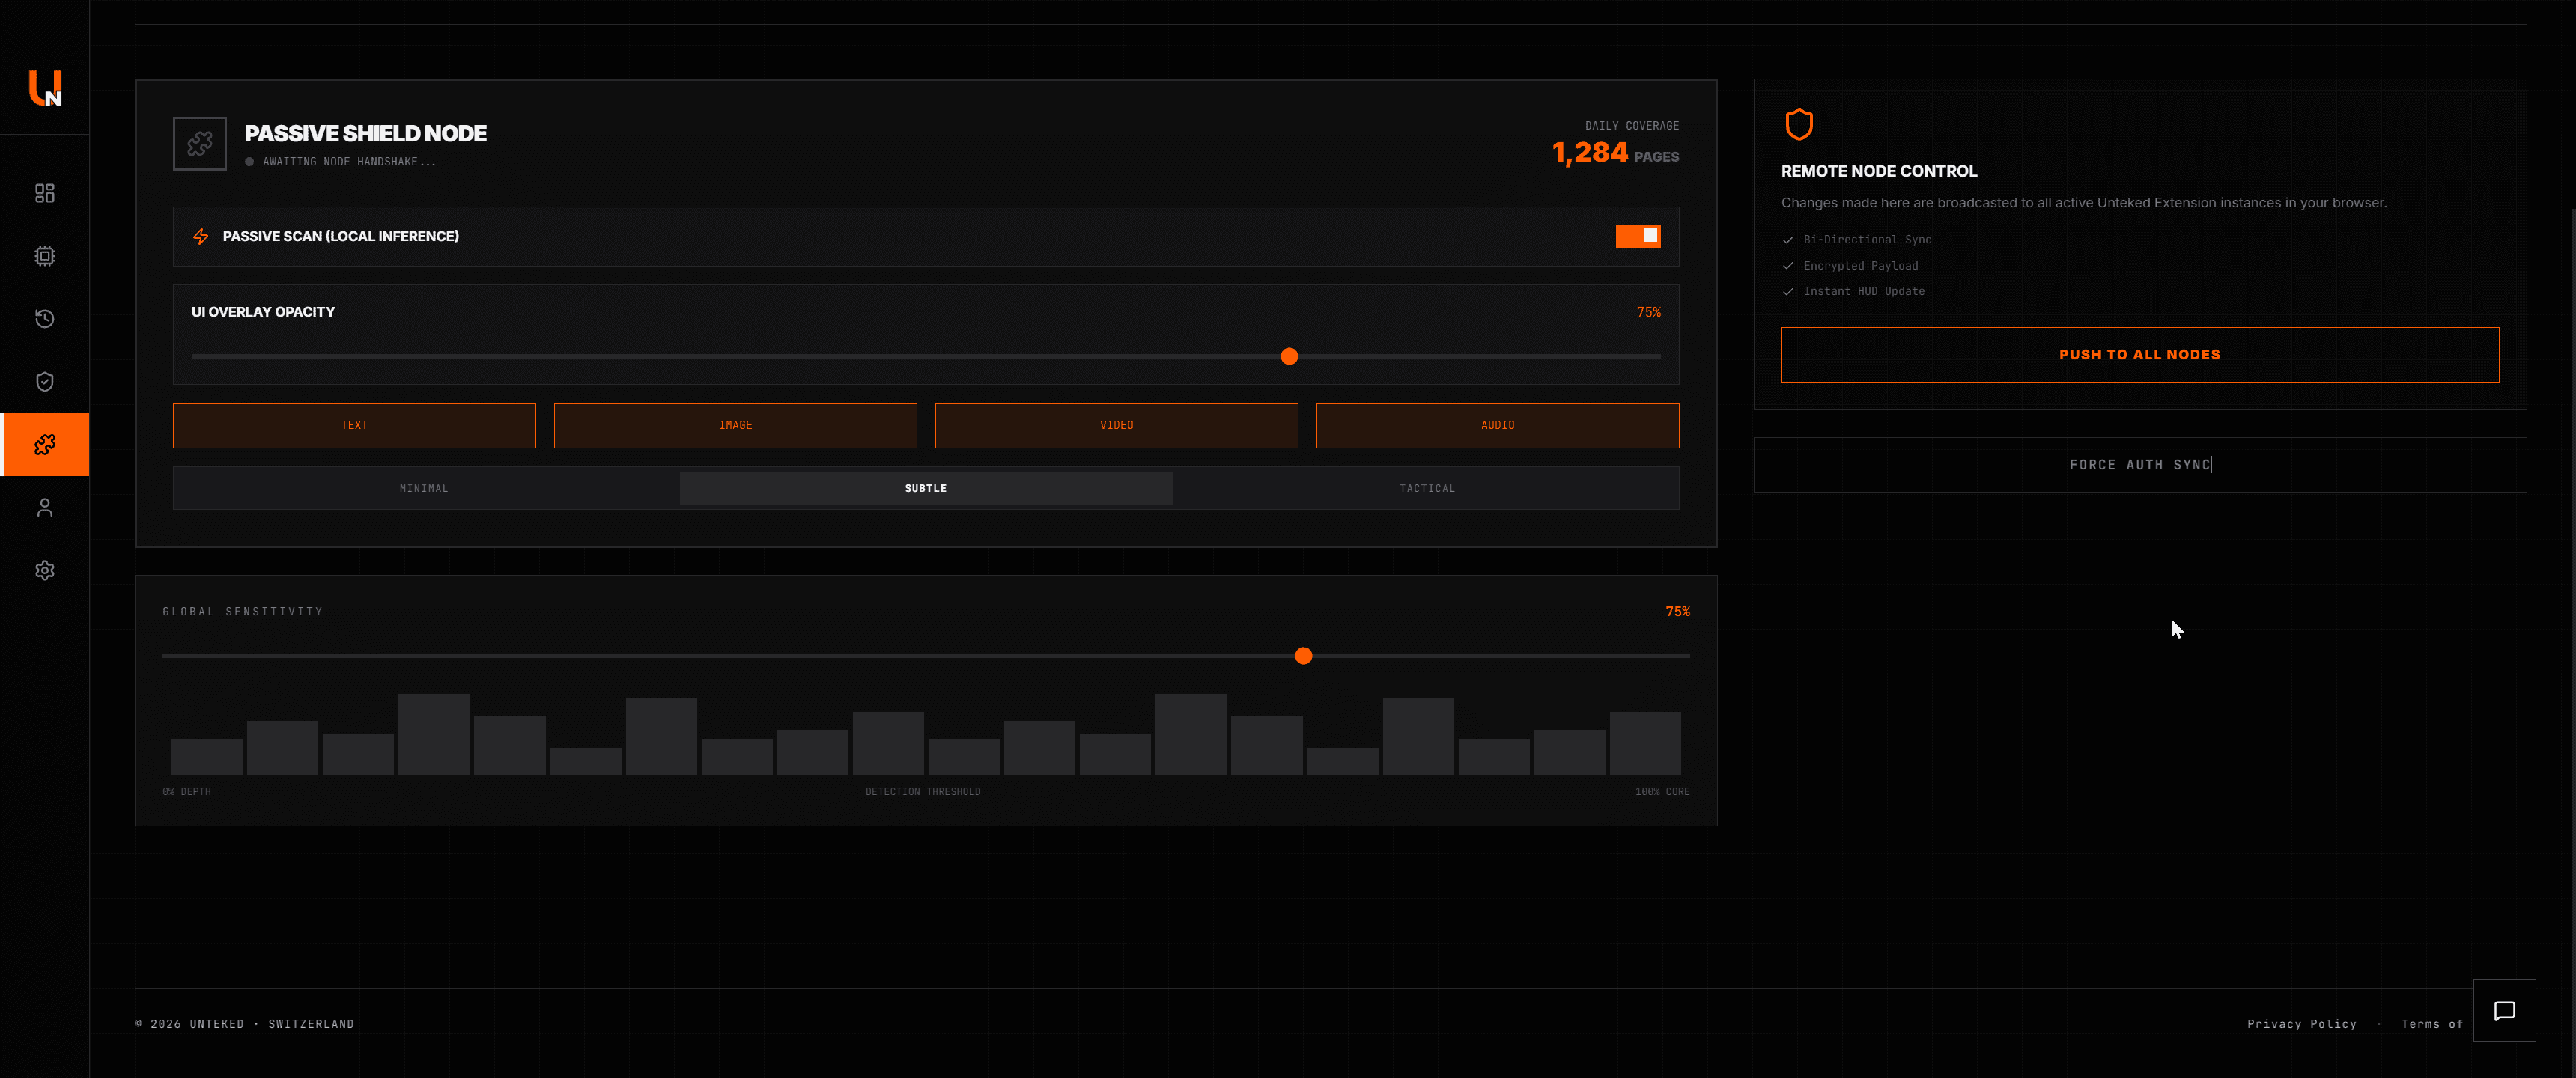Open the shield check icon in sidebar
2576x1078 pixels.
[44, 382]
